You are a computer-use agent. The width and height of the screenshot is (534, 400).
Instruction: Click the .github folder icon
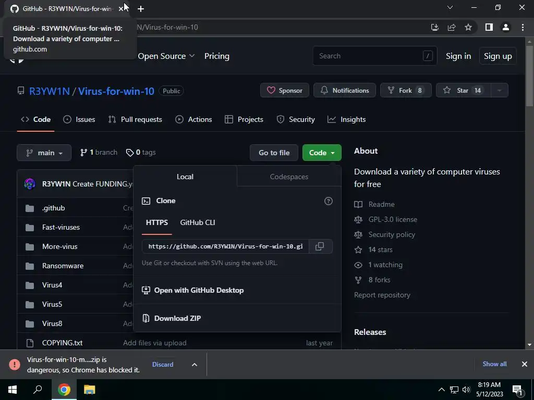click(x=30, y=208)
